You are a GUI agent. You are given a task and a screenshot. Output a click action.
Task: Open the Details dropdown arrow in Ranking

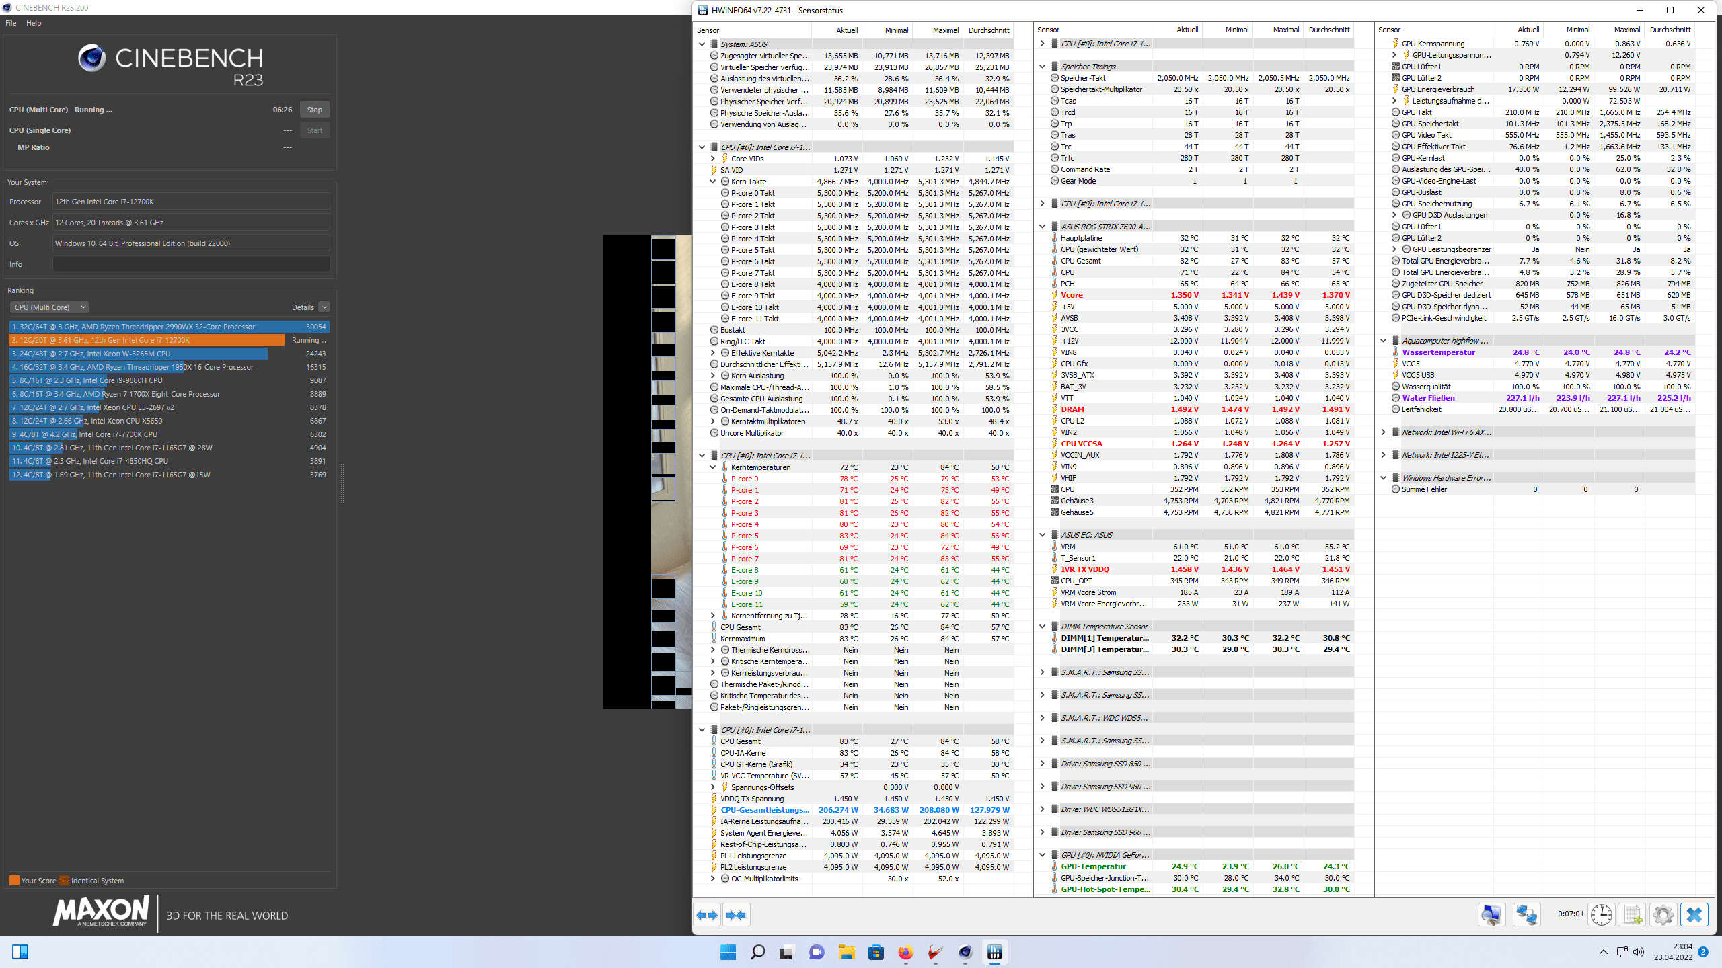click(324, 307)
